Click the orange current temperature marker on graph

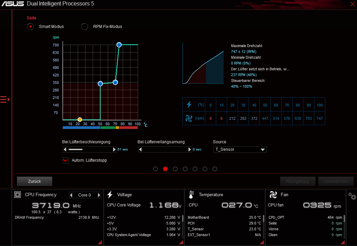tap(80, 119)
